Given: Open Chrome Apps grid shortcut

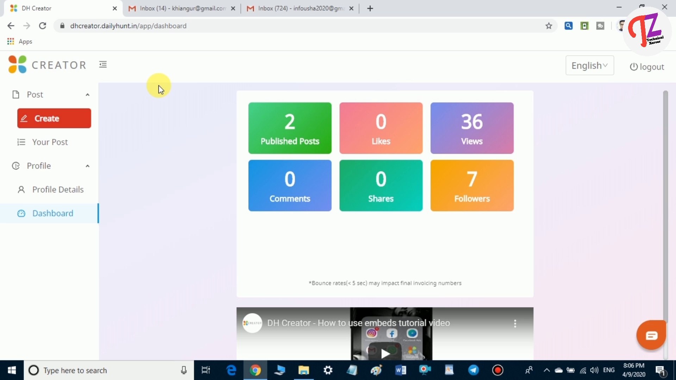Looking at the screenshot, I should (x=11, y=42).
